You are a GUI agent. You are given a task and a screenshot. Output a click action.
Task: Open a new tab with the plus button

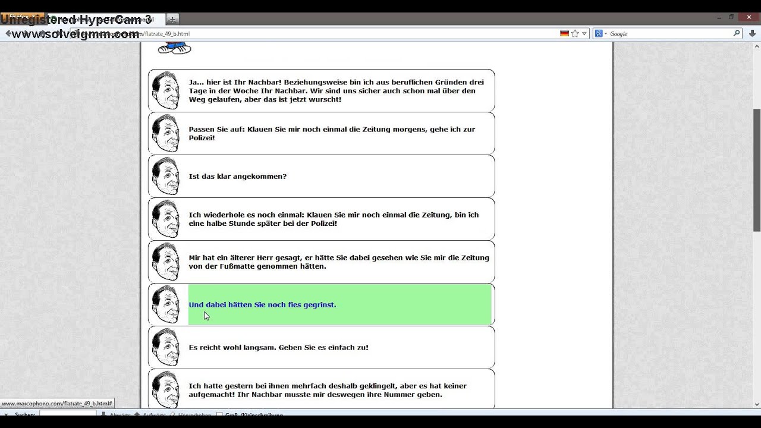(x=172, y=20)
